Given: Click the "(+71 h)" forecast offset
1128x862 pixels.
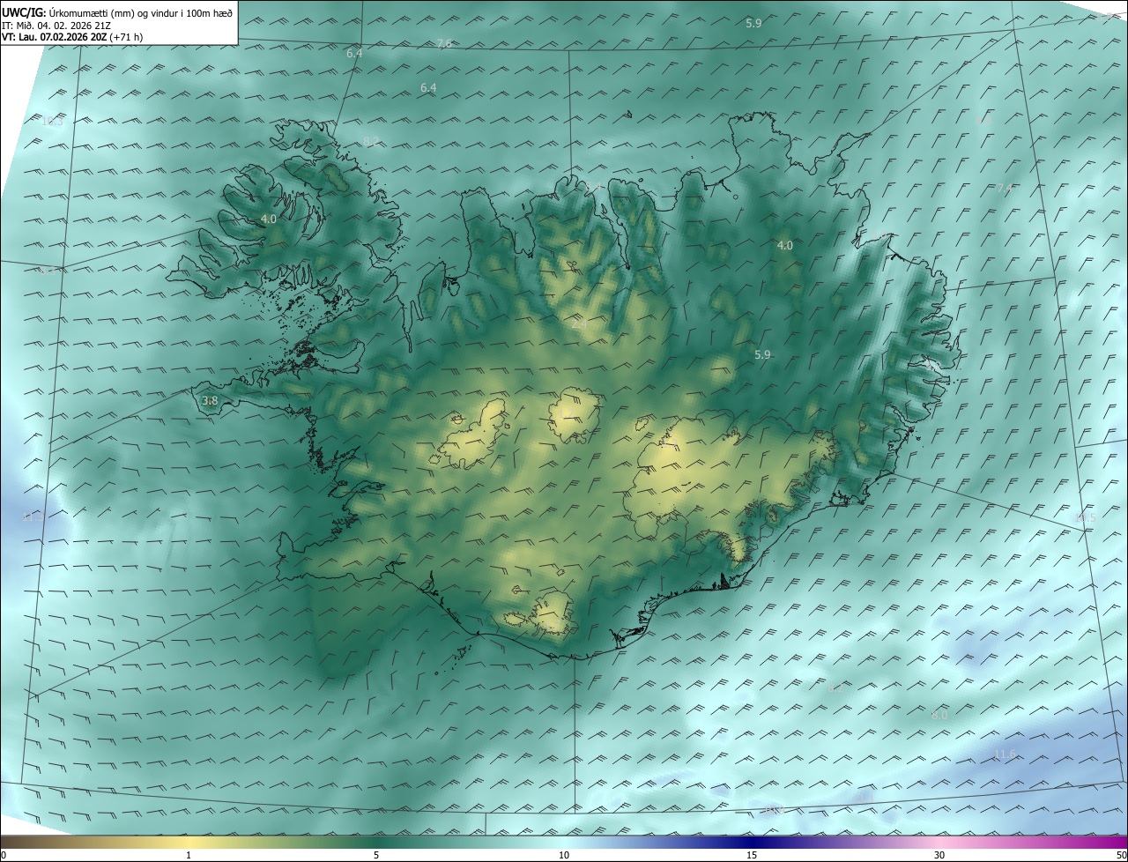Looking at the screenshot, I should 126,38.
